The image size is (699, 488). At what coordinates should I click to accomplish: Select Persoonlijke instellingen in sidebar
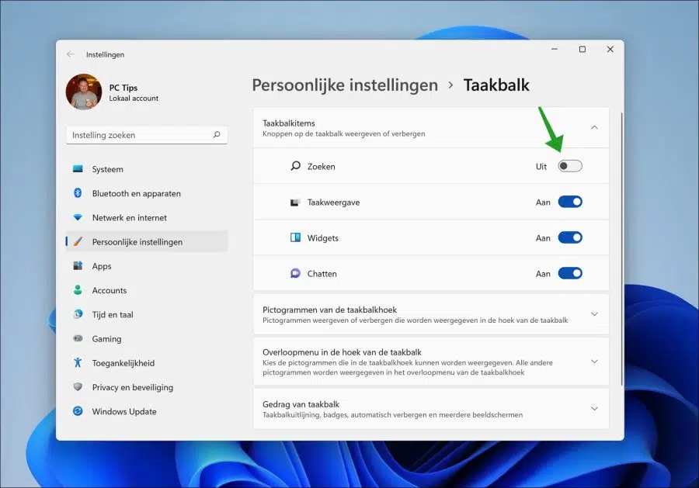pos(147,242)
